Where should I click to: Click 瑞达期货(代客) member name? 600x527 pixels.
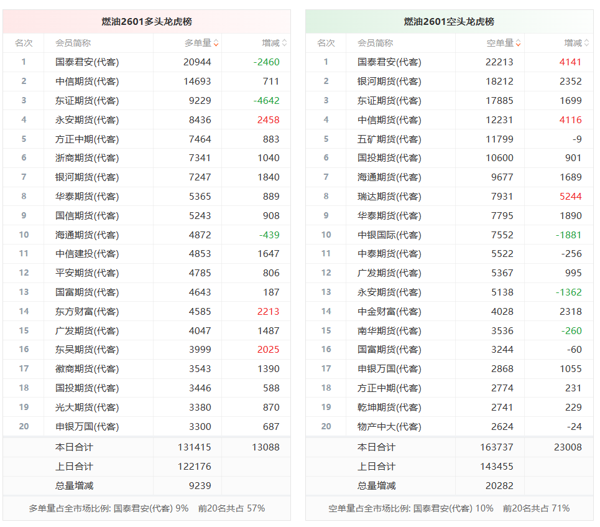pyautogui.click(x=389, y=197)
